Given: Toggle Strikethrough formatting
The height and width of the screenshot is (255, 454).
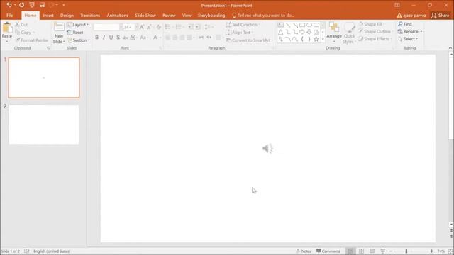Looking at the screenshot, I should point(125,38).
